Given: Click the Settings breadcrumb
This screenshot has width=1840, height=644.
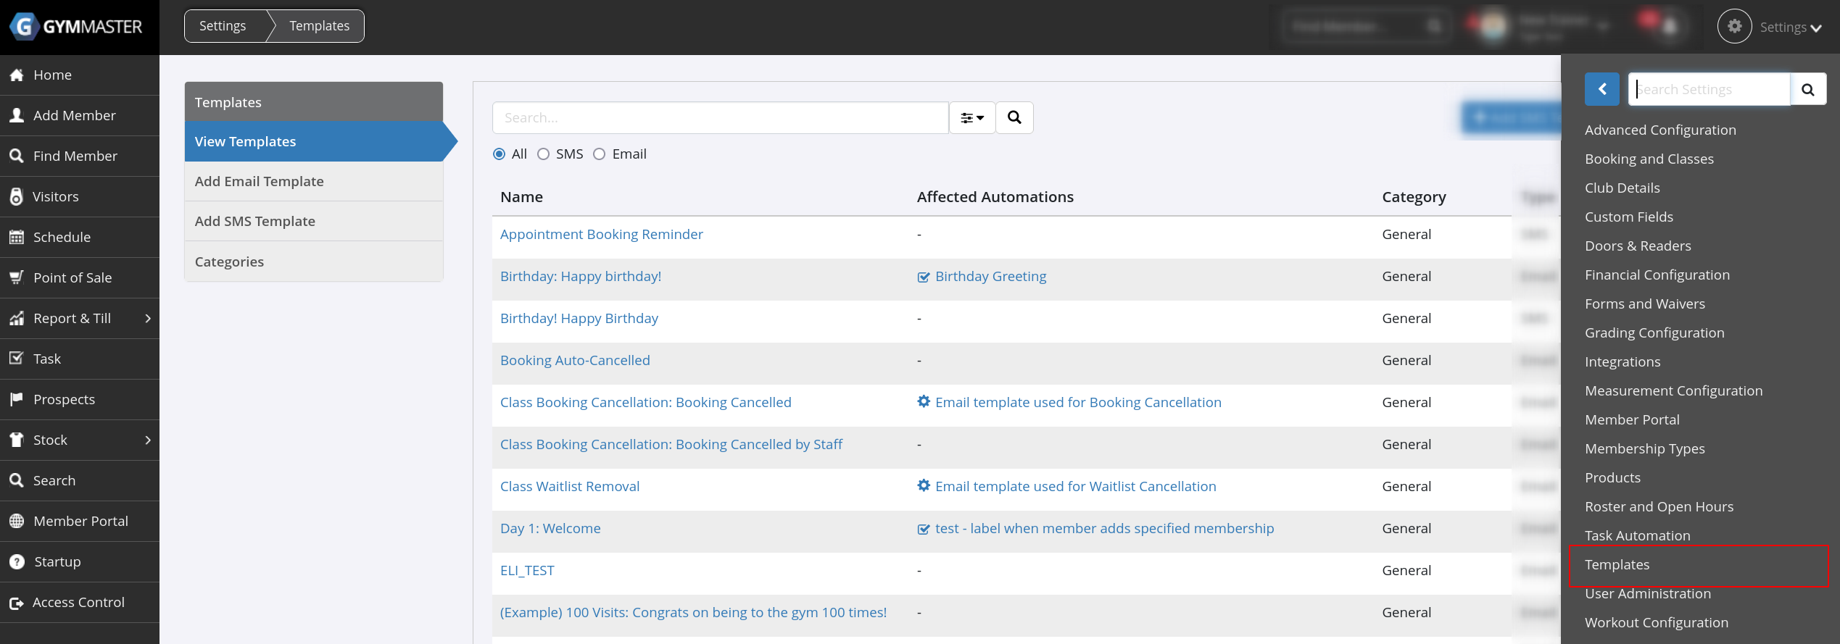Looking at the screenshot, I should coord(223,26).
